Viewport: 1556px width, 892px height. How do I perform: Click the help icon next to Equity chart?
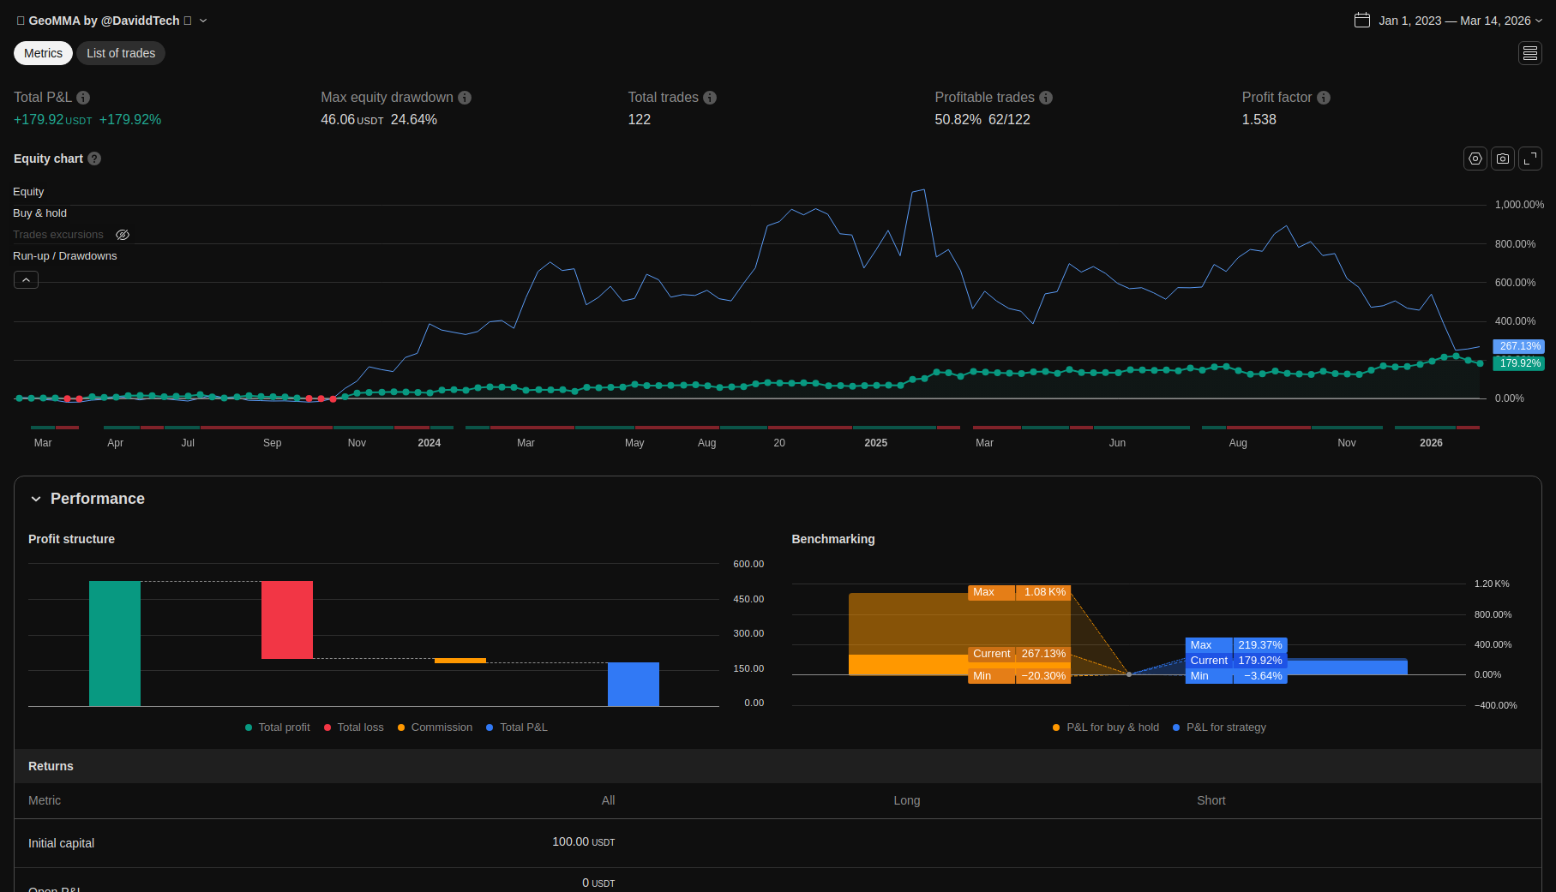pos(94,159)
